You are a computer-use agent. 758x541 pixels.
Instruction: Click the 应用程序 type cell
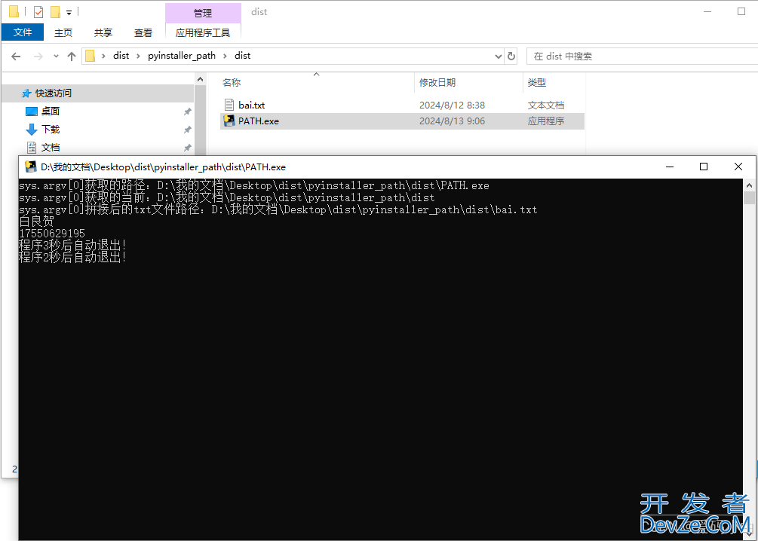coord(546,121)
